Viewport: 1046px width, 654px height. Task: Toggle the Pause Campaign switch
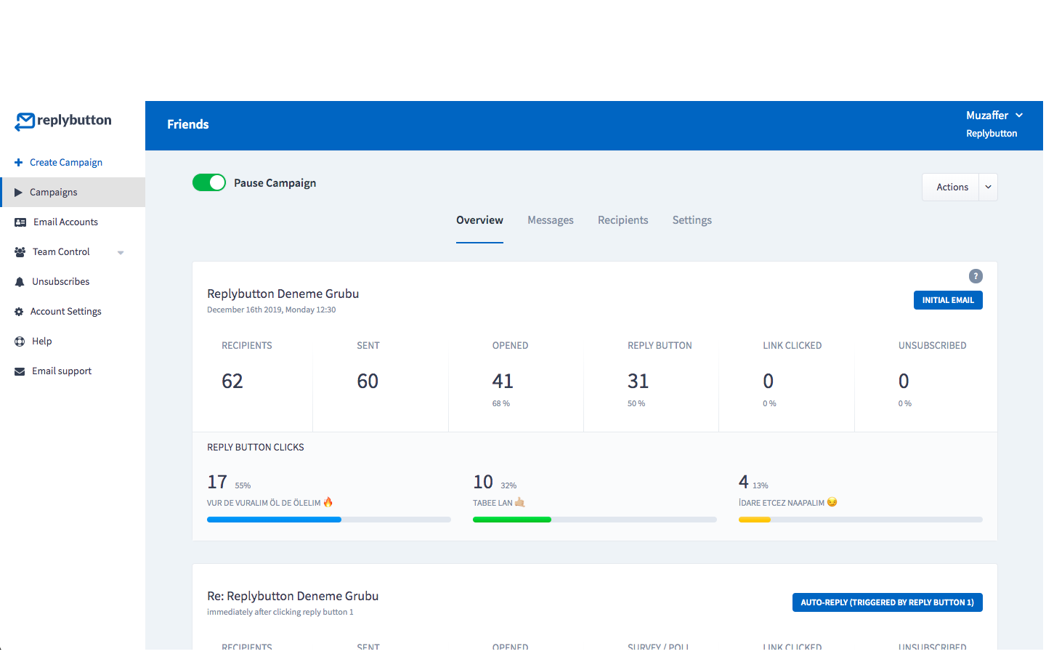tap(209, 182)
